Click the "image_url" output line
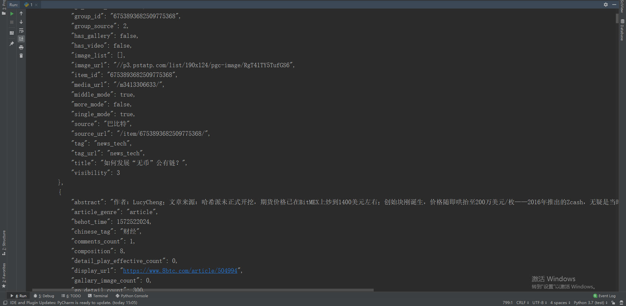Screen dimensions: 626x306 coord(183,65)
